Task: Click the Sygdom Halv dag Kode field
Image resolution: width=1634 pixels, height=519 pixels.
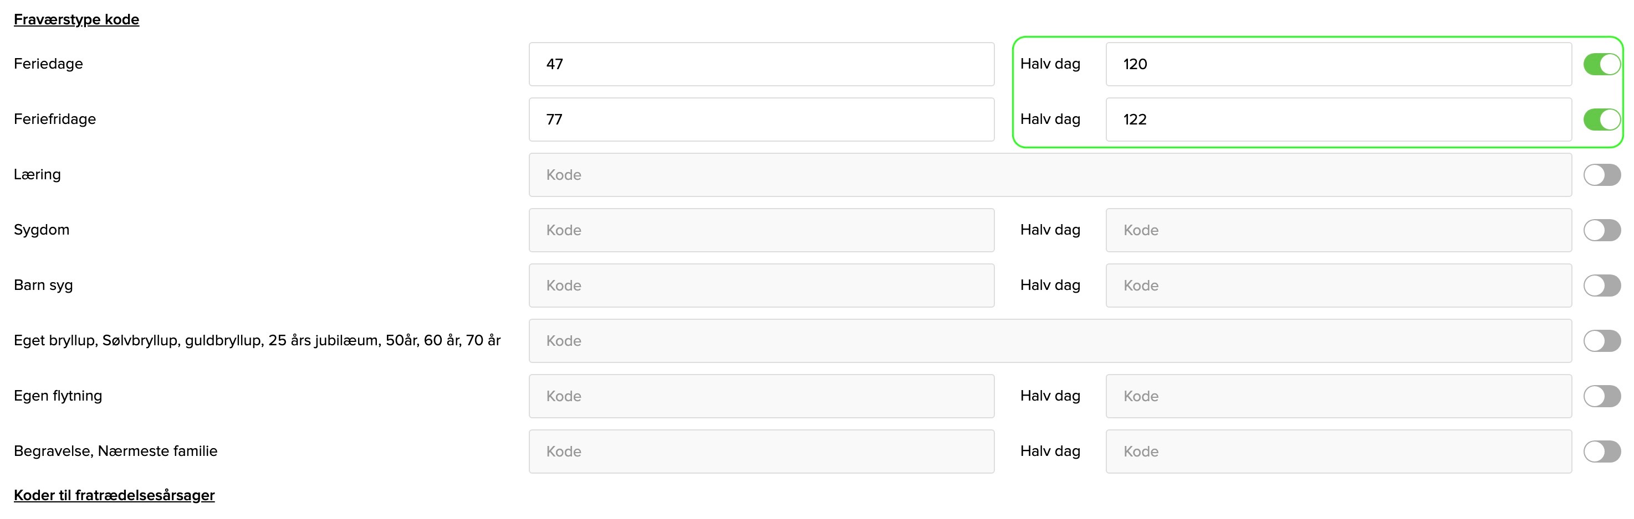Action: (x=1339, y=230)
